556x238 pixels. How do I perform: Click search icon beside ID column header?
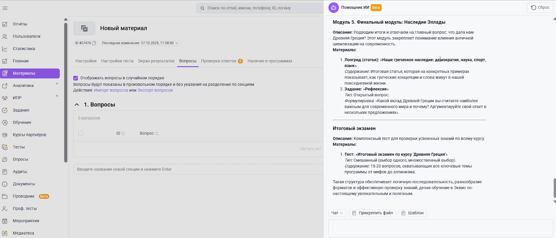click(123, 133)
